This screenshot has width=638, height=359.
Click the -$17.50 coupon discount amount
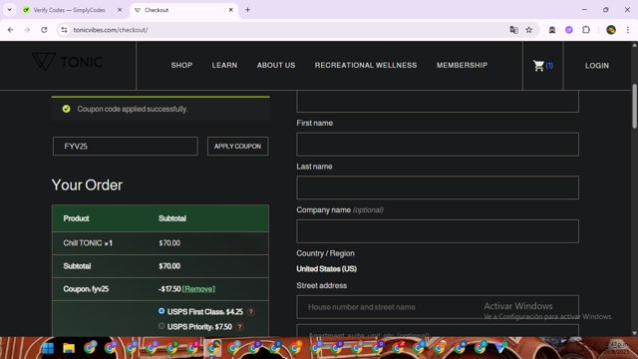point(169,289)
